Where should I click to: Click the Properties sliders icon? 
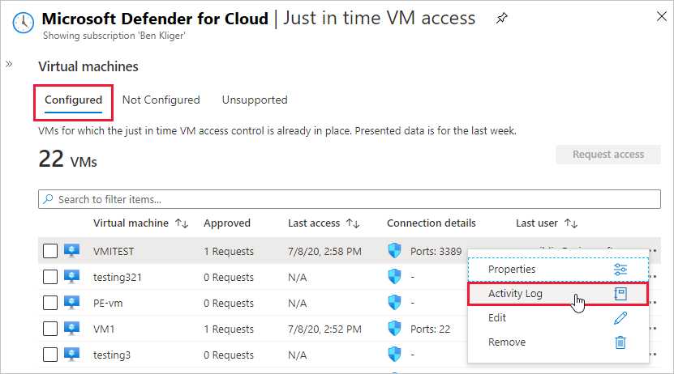point(620,270)
